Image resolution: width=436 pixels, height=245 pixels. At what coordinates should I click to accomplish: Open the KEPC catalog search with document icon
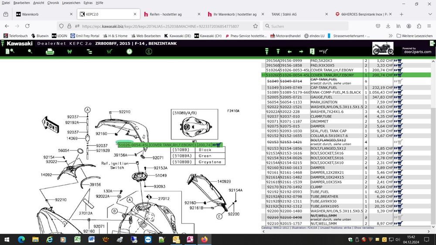coord(10,51)
